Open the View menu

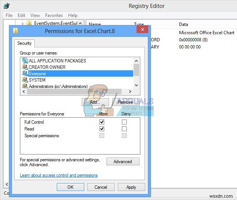click(x=35, y=15)
